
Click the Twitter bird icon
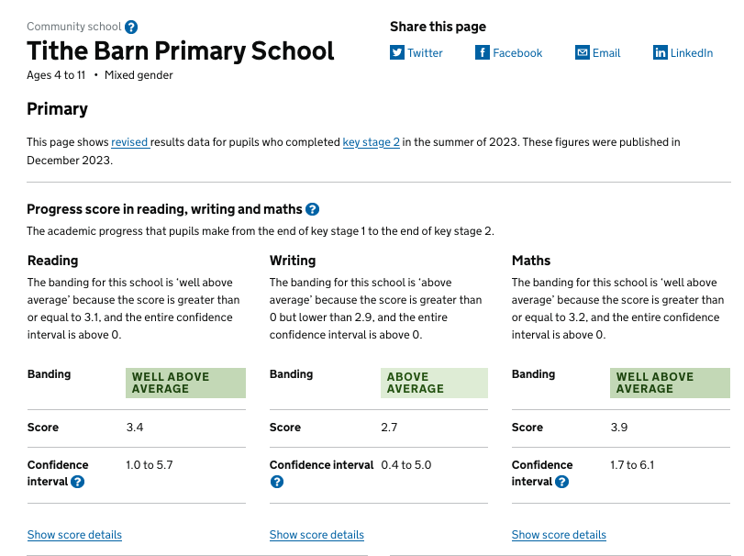pos(397,52)
